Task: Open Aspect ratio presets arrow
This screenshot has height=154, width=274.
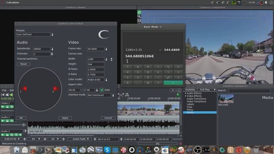Action: pos(97,90)
